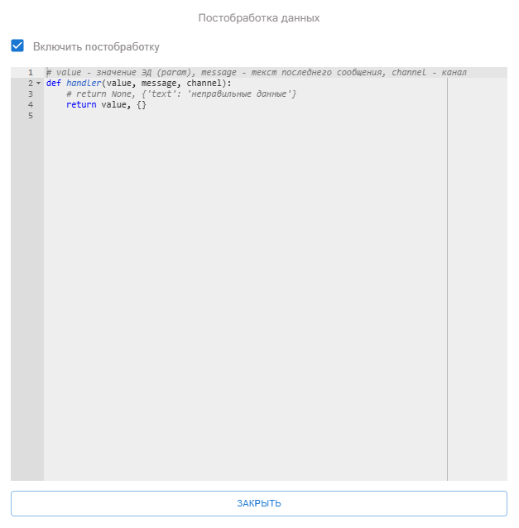Click line number 1 in the gutter

pos(31,73)
